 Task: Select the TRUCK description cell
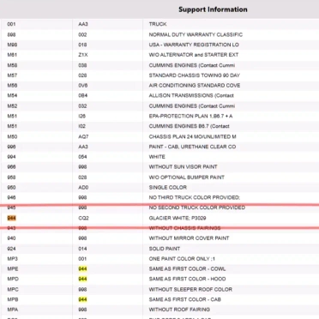point(158,24)
